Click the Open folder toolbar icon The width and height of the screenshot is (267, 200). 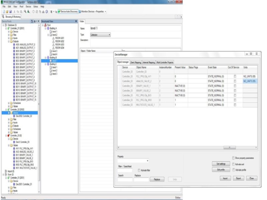tap(7, 12)
